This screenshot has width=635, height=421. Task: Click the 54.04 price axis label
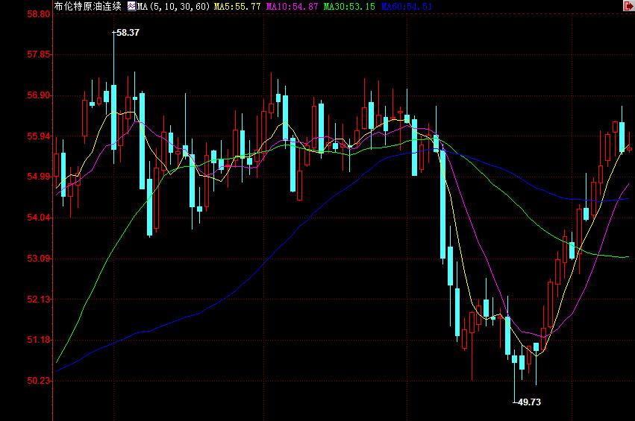click(39, 218)
